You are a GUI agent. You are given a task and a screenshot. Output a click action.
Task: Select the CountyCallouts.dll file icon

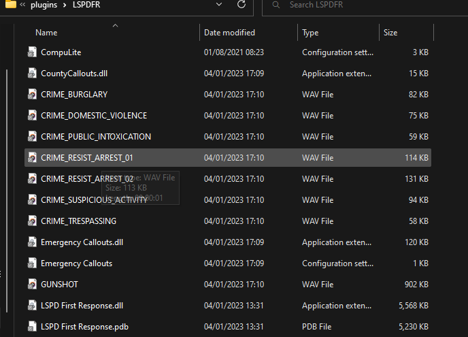pos(32,74)
